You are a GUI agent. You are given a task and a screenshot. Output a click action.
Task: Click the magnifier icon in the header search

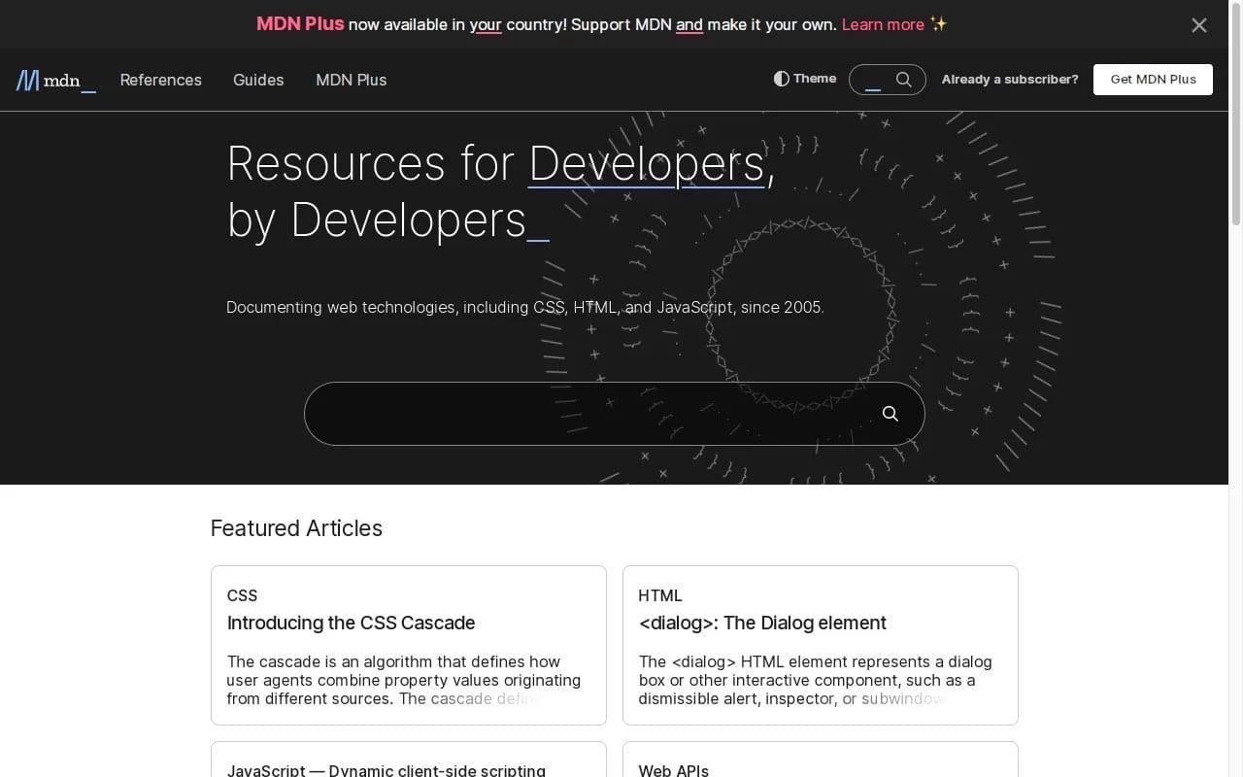903,80
